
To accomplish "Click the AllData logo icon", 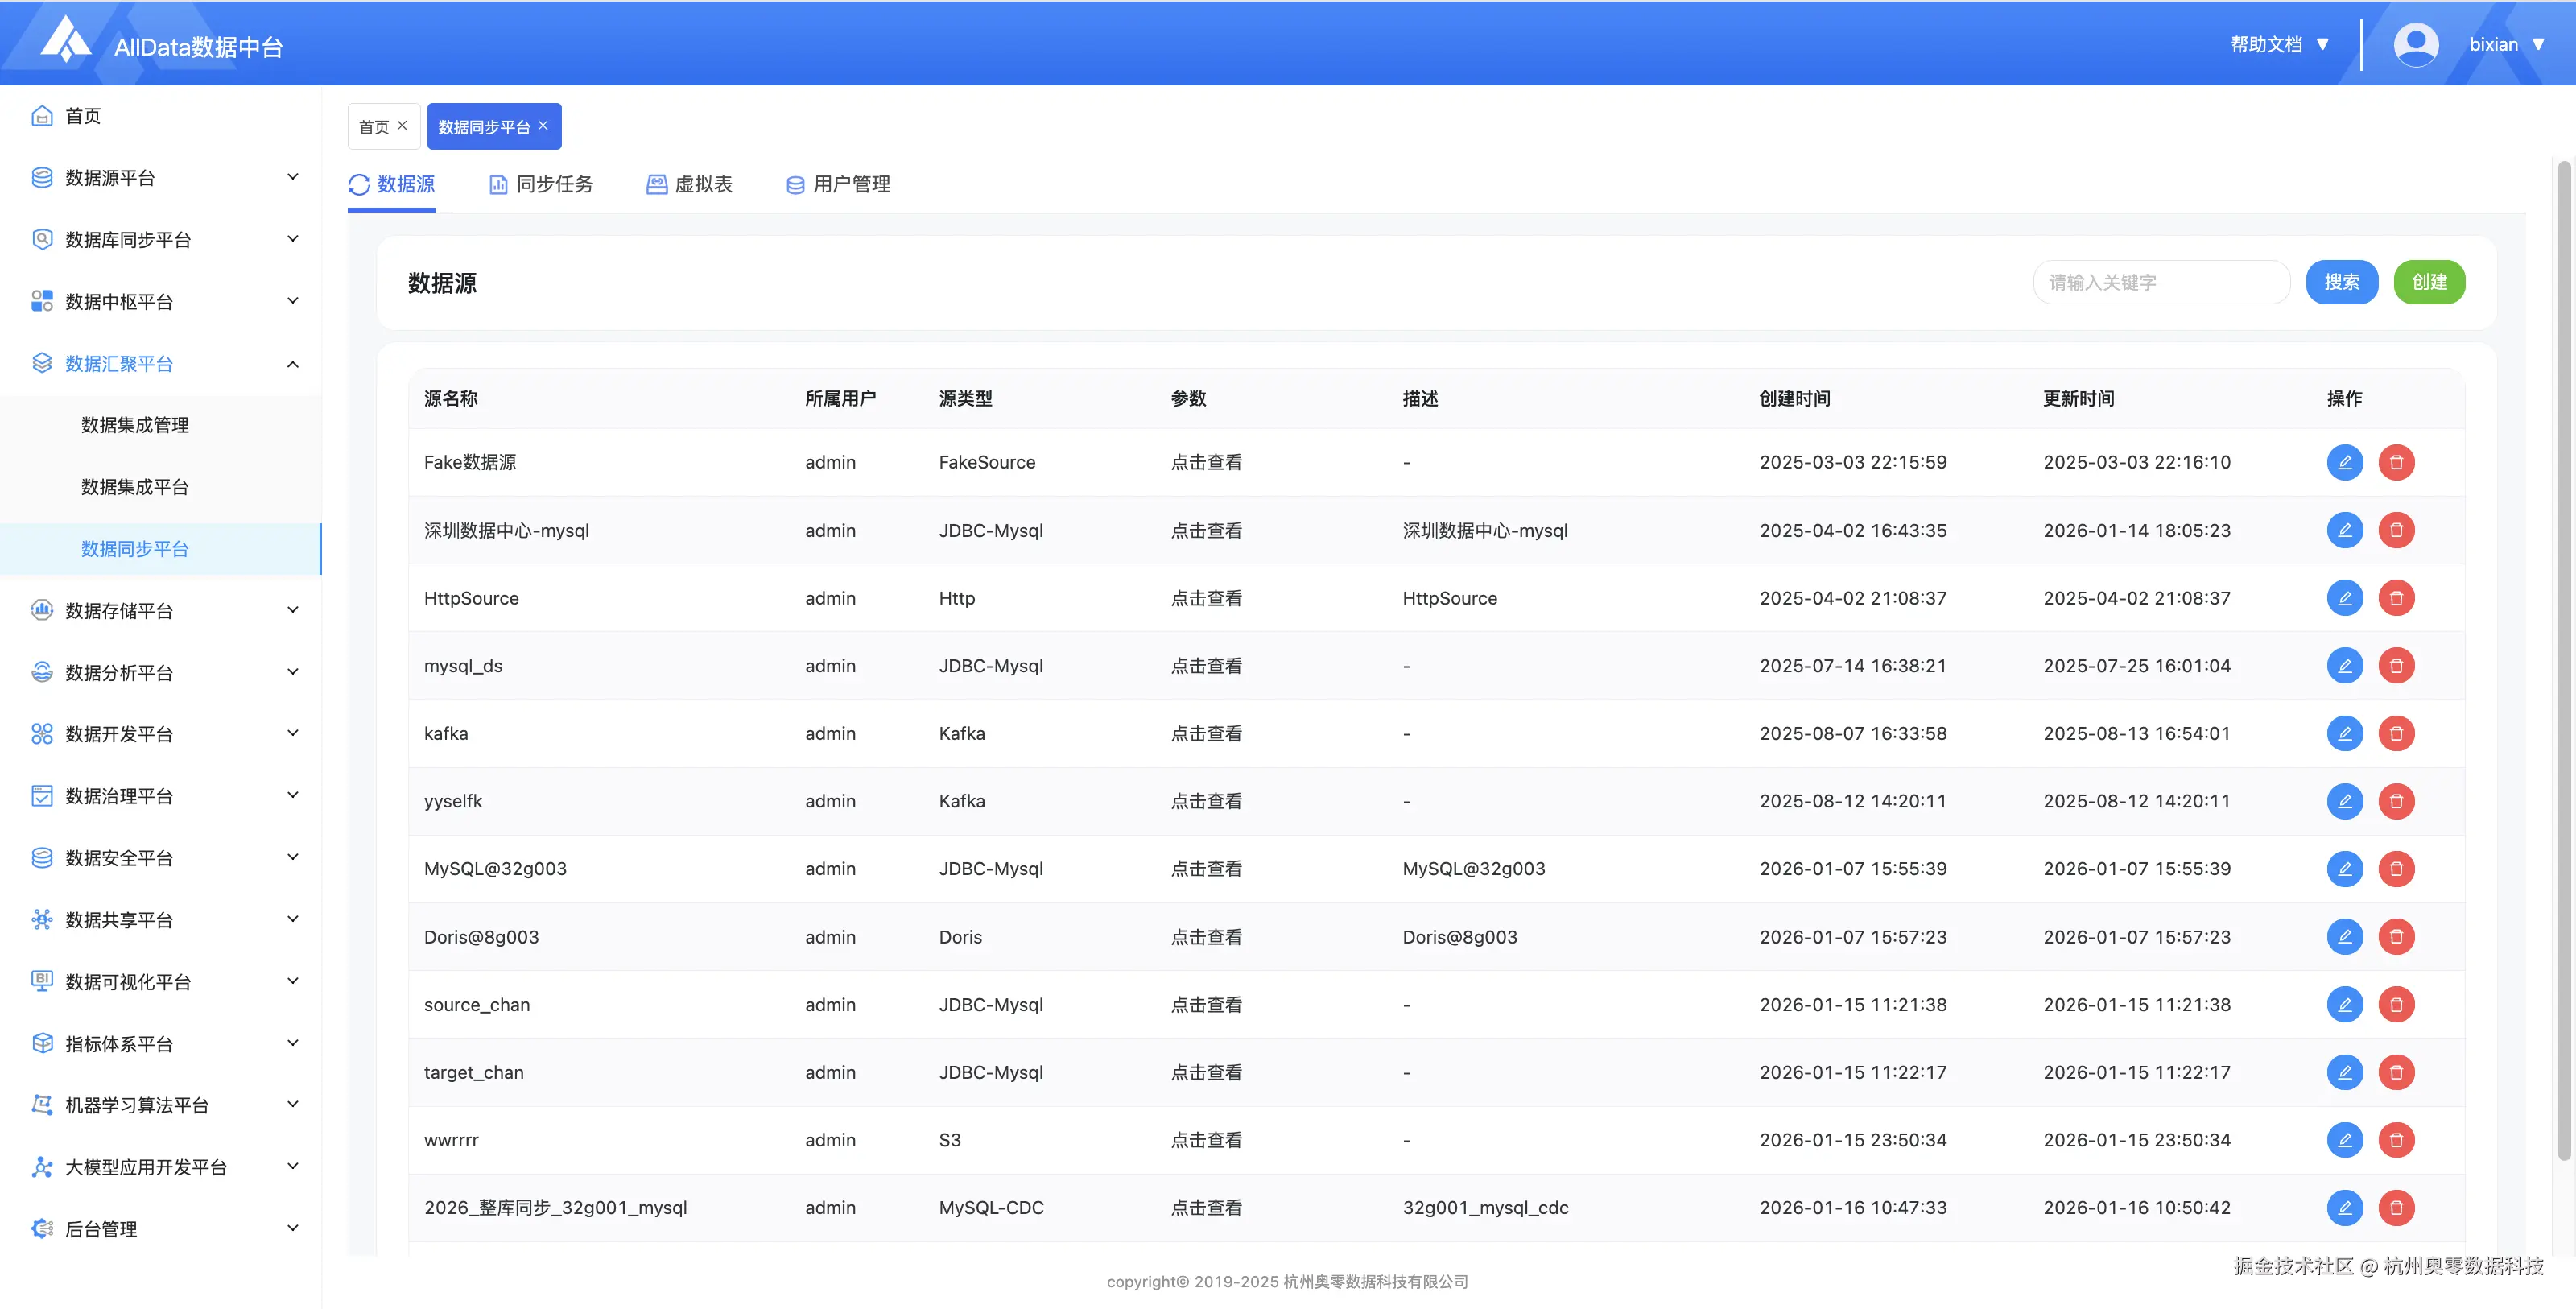I will coord(66,40).
